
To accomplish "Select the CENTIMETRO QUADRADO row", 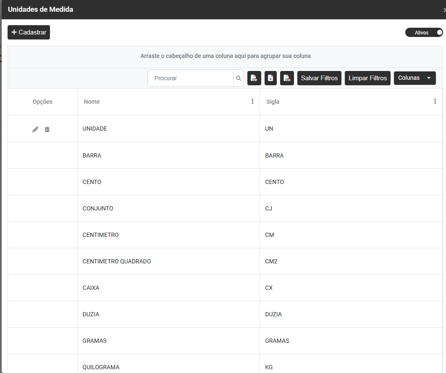I will coord(117,261).
